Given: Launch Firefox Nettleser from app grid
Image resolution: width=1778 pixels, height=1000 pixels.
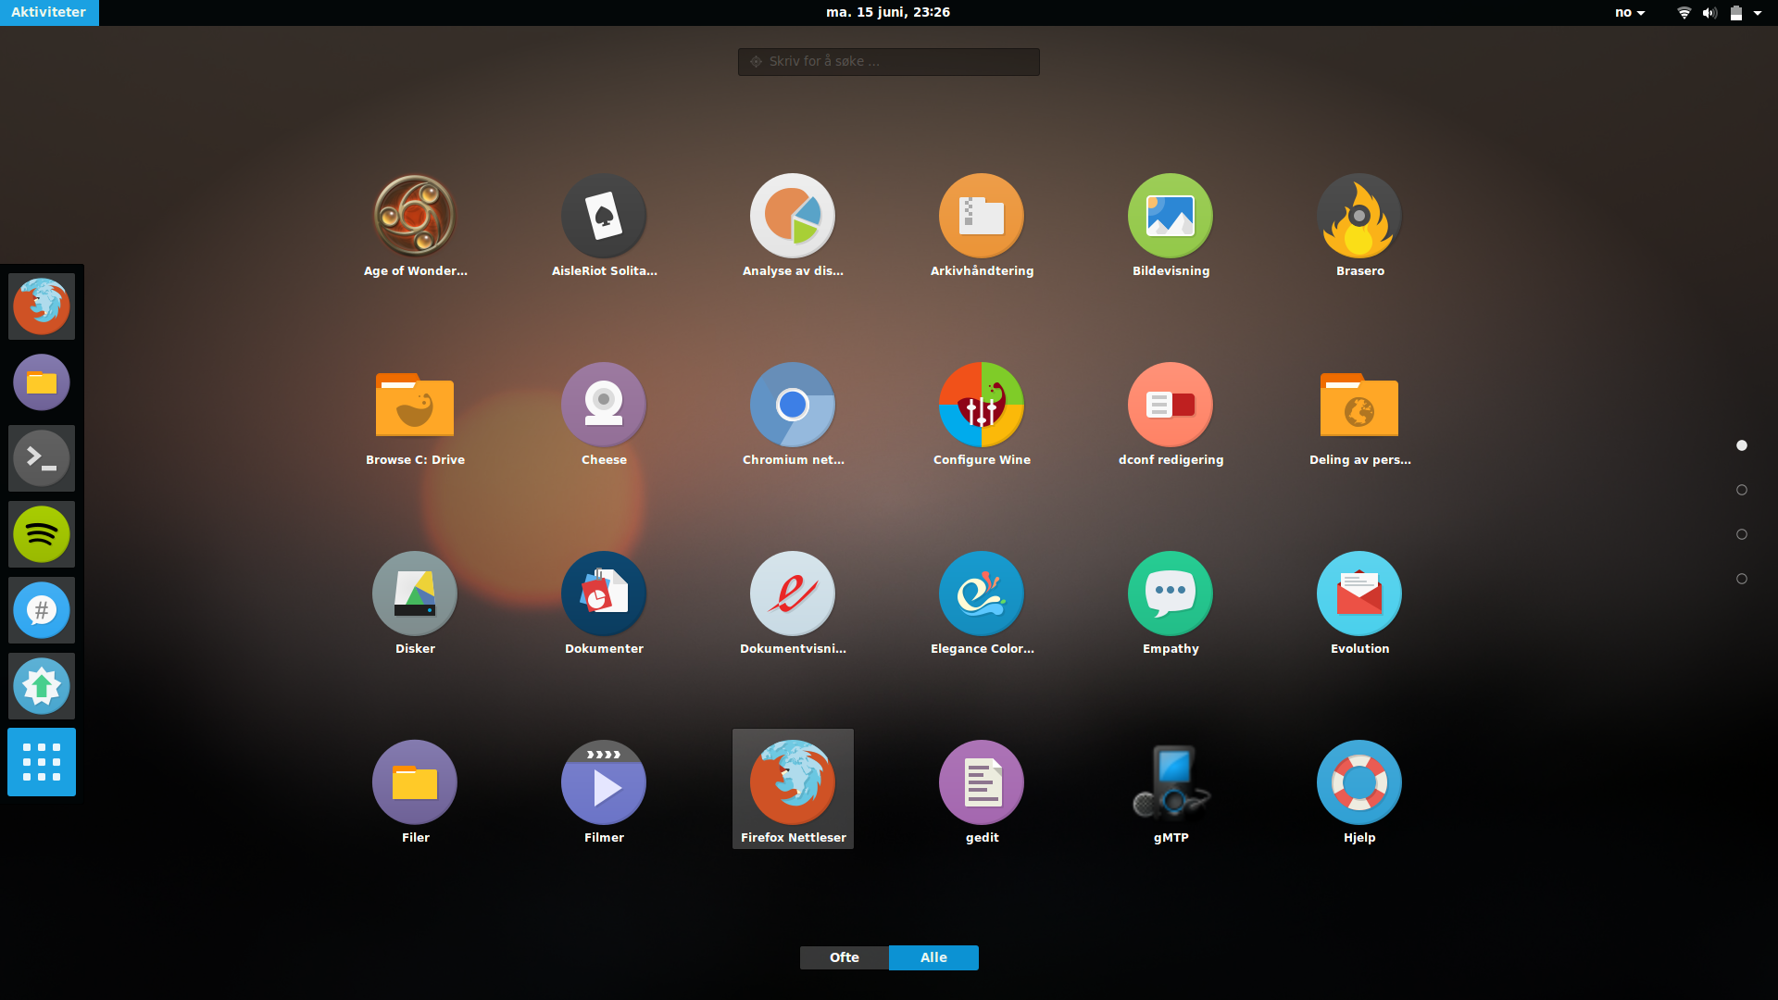Looking at the screenshot, I should pyautogui.click(x=793, y=789).
